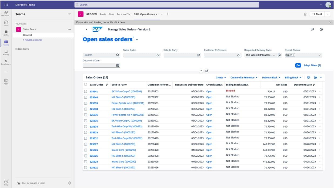Open the Shifts app icon
This screenshot has width=334, height=188.
click(x=6, y=33)
